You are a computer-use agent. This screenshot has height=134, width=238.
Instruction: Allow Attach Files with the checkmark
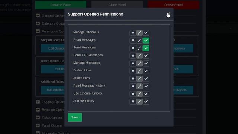pos(146,79)
